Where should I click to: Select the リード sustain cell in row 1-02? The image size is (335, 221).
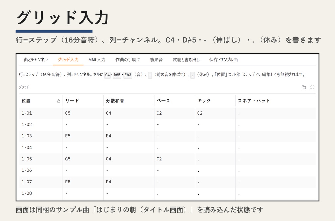point(83,125)
